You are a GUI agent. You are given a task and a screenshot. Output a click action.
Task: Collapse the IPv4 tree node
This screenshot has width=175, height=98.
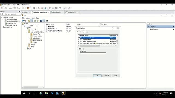click(x=25, y=28)
